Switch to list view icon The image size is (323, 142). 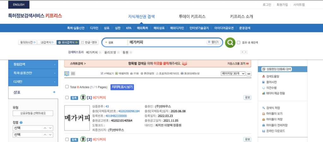coord(67,73)
